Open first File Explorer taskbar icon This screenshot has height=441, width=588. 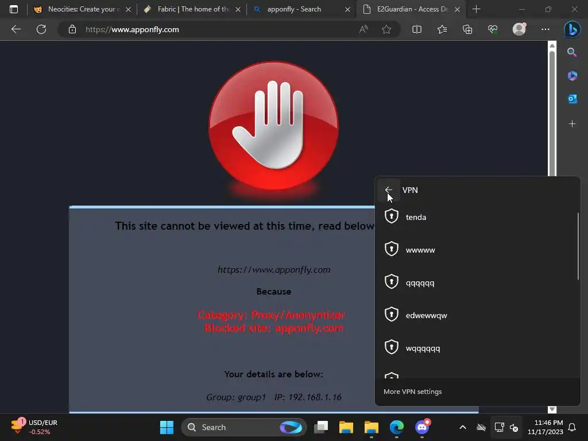point(346,427)
